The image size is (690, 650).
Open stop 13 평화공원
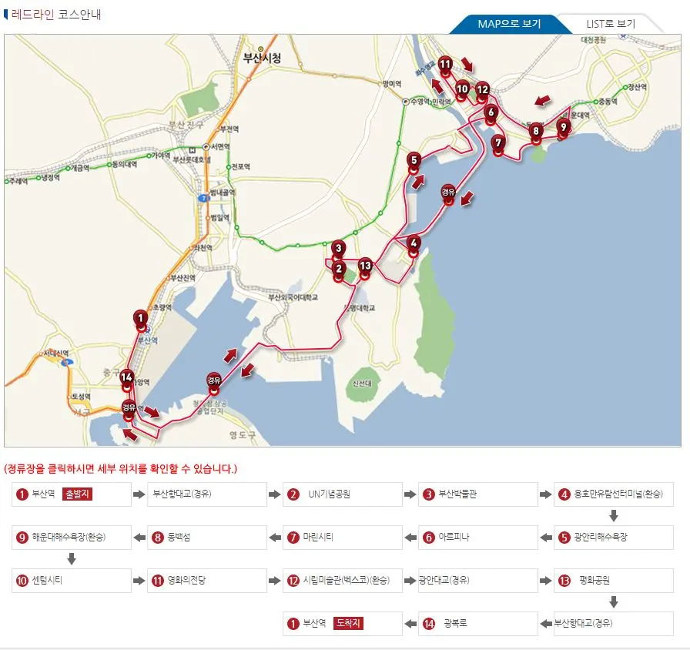614,581
